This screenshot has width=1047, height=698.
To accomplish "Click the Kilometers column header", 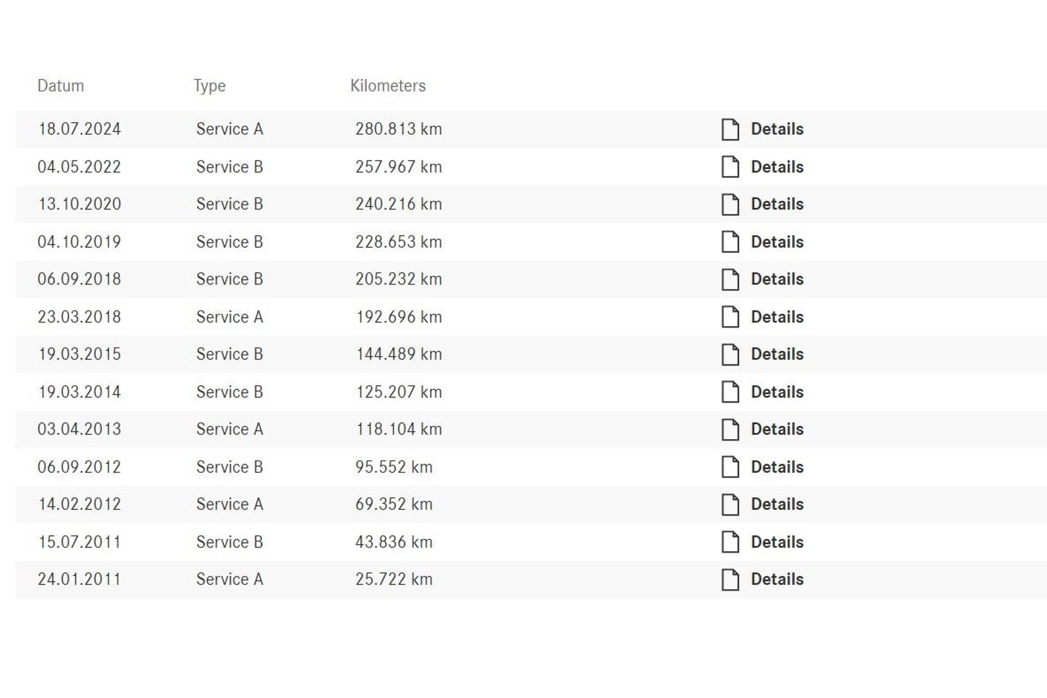I will tap(388, 86).
